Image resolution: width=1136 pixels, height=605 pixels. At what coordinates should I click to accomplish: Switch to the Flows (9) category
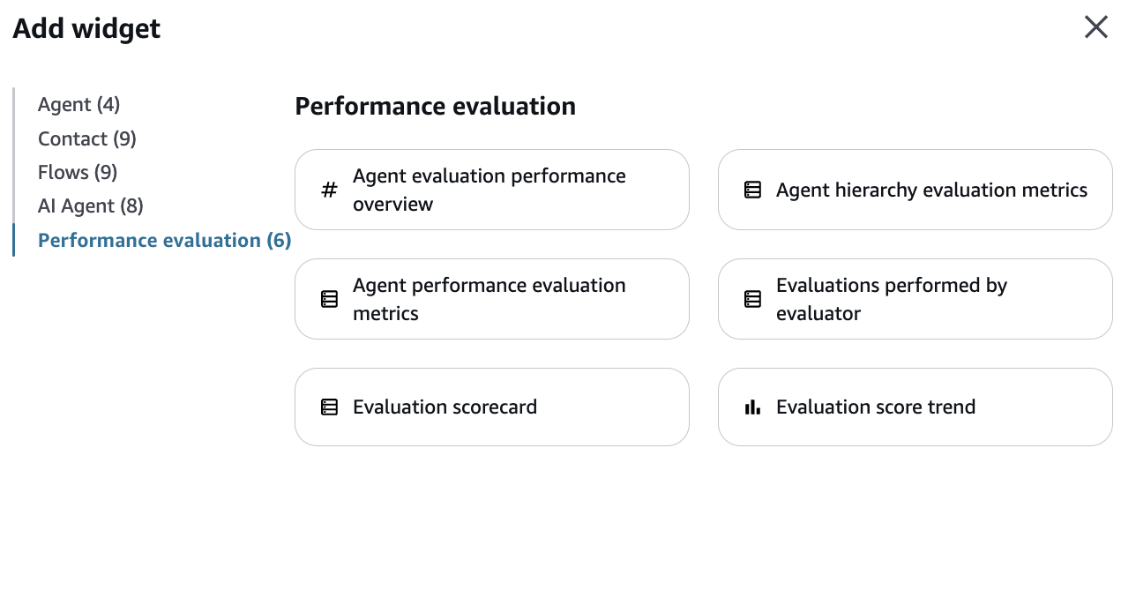pyautogui.click(x=77, y=172)
